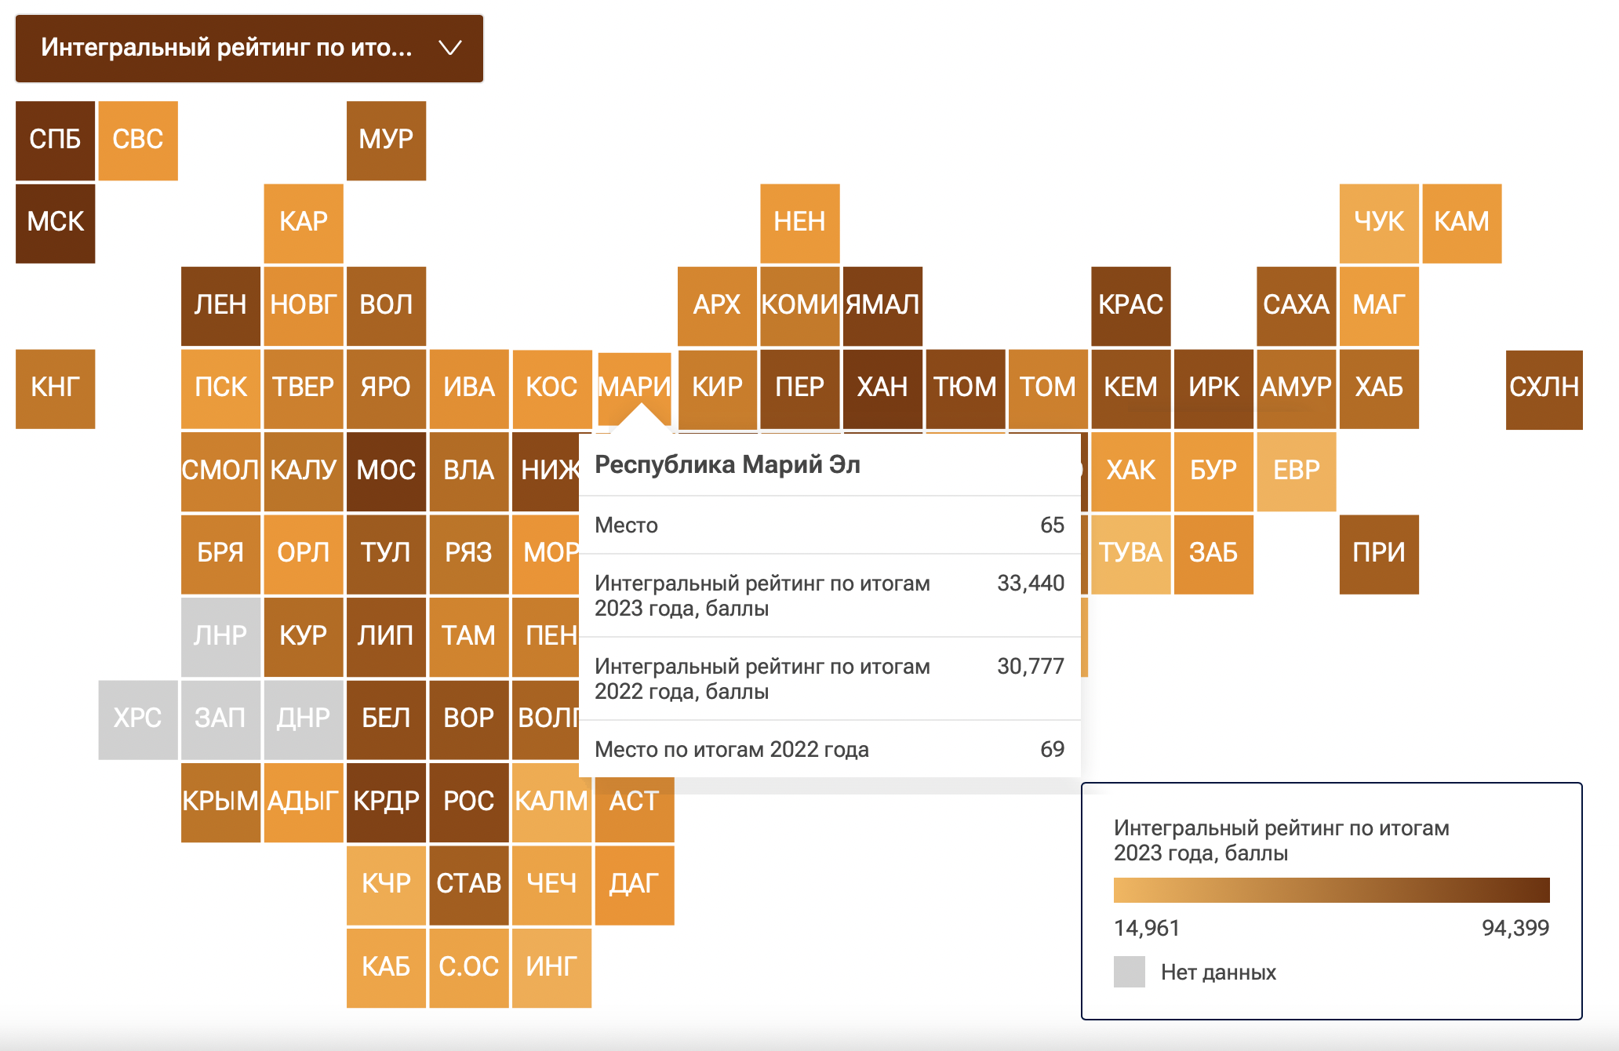Click the grey ЛНР no-data tile
This screenshot has height=1051, width=1619.
tap(220, 637)
